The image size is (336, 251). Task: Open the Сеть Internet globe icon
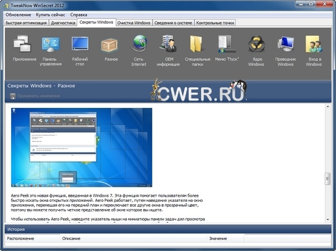point(139,44)
